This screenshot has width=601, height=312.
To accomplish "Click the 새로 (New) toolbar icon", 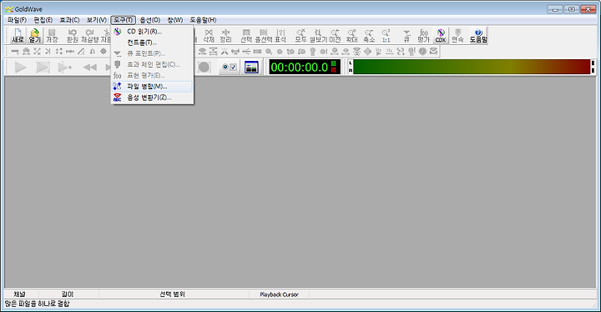I will pos(18,35).
